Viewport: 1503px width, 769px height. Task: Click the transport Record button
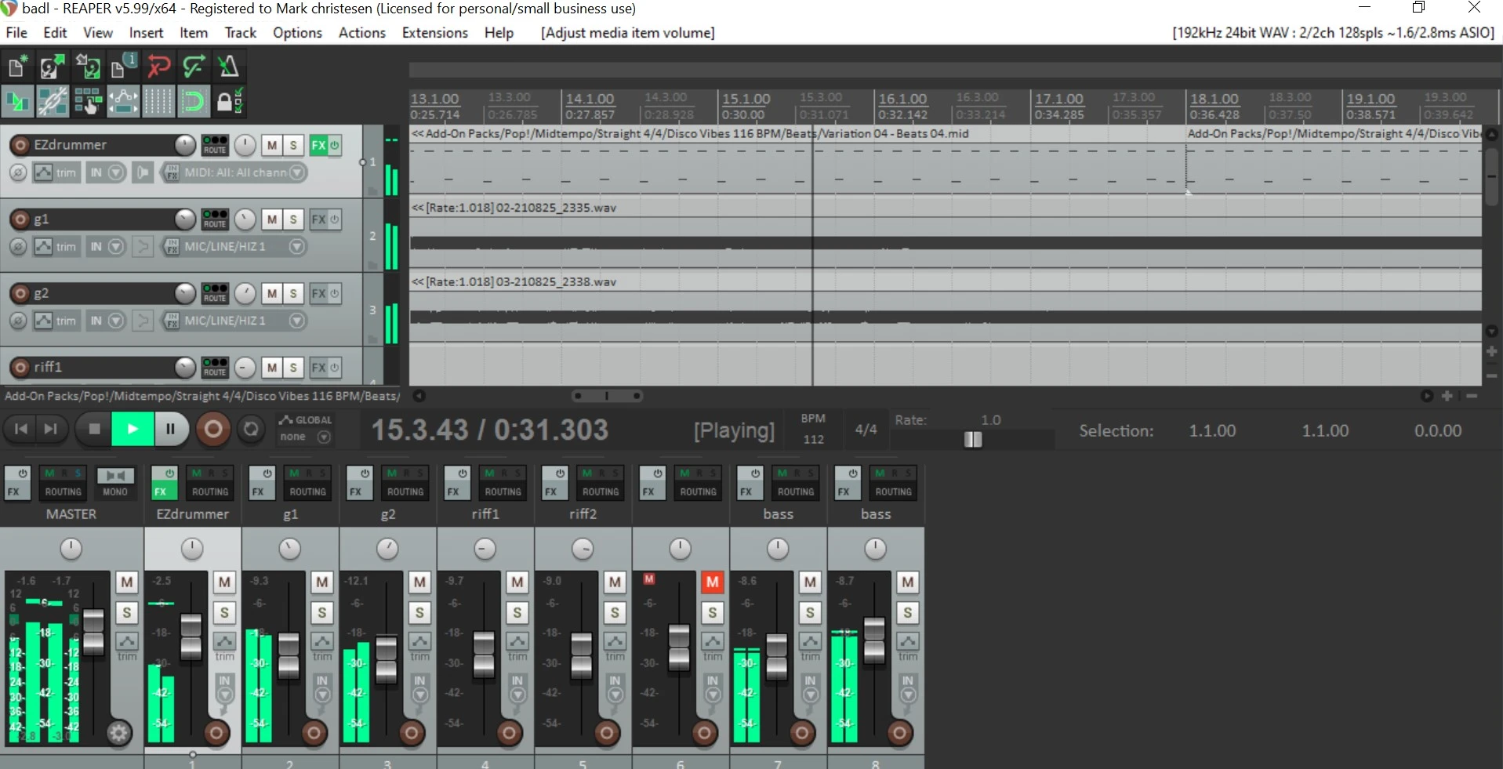click(x=212, y=429)
